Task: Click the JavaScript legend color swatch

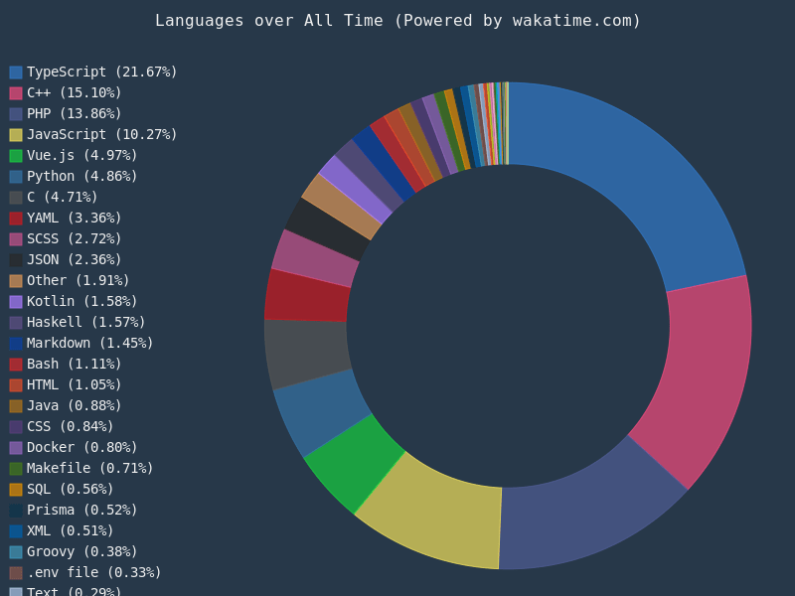Action: [x=16, y=135]
